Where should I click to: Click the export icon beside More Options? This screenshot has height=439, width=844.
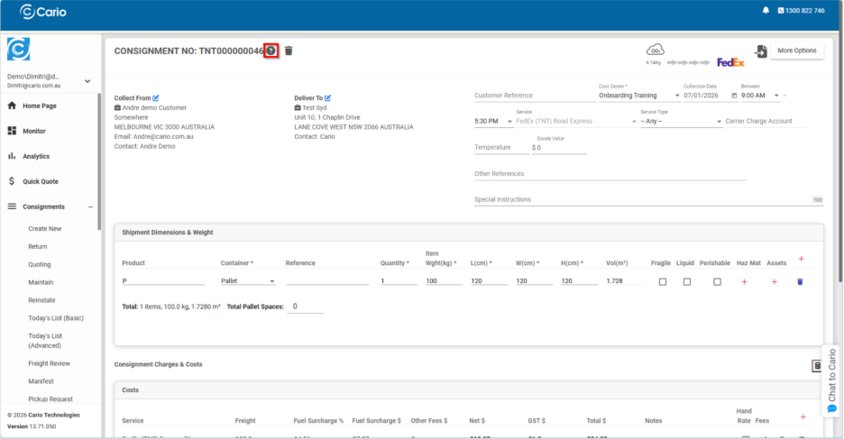coord(761,51)
